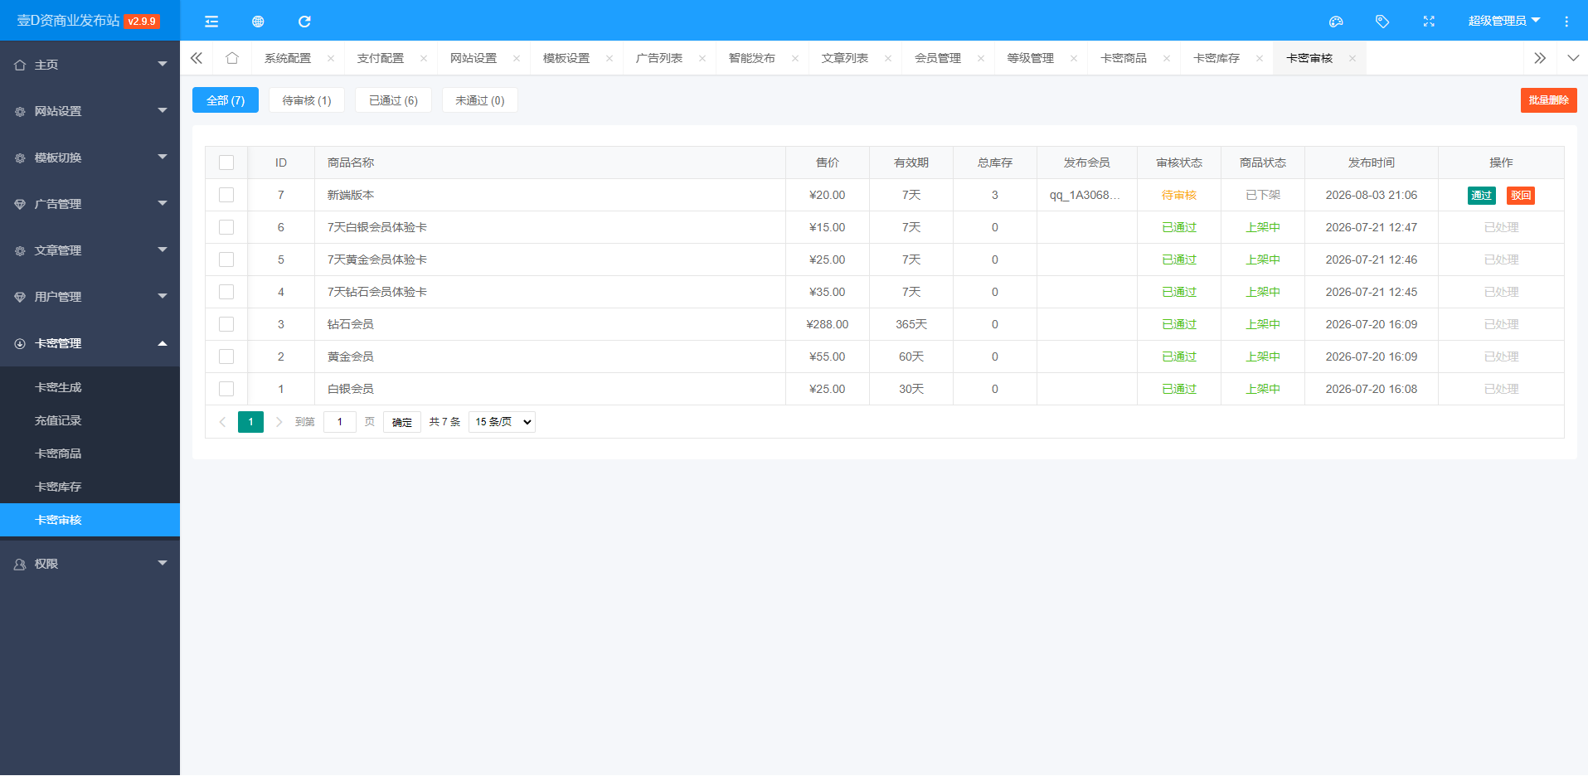Viewport: 1588px width, 776px height.
Task: Go to the home tab icon
Action: point(232,58)
